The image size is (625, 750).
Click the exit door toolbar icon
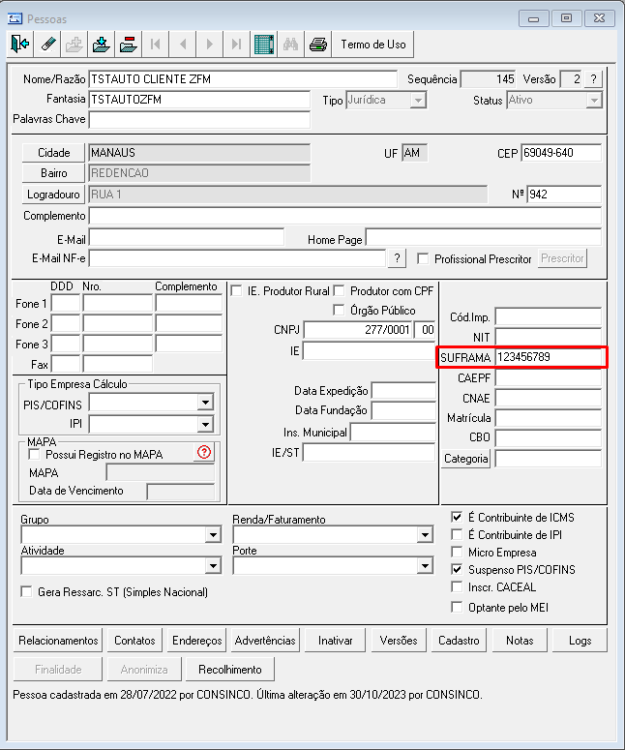(x=20, y=44)
